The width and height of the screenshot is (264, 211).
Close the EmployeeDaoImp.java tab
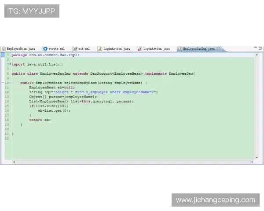coord(218,49)
